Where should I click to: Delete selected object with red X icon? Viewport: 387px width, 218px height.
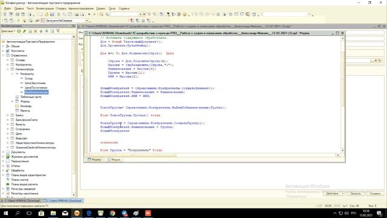[x=36, y=31]
